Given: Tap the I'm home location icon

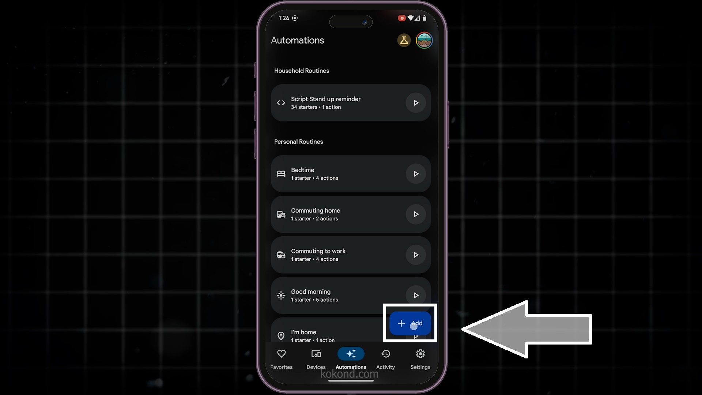Looking at the screenshot, I should (x=280, y=336).
